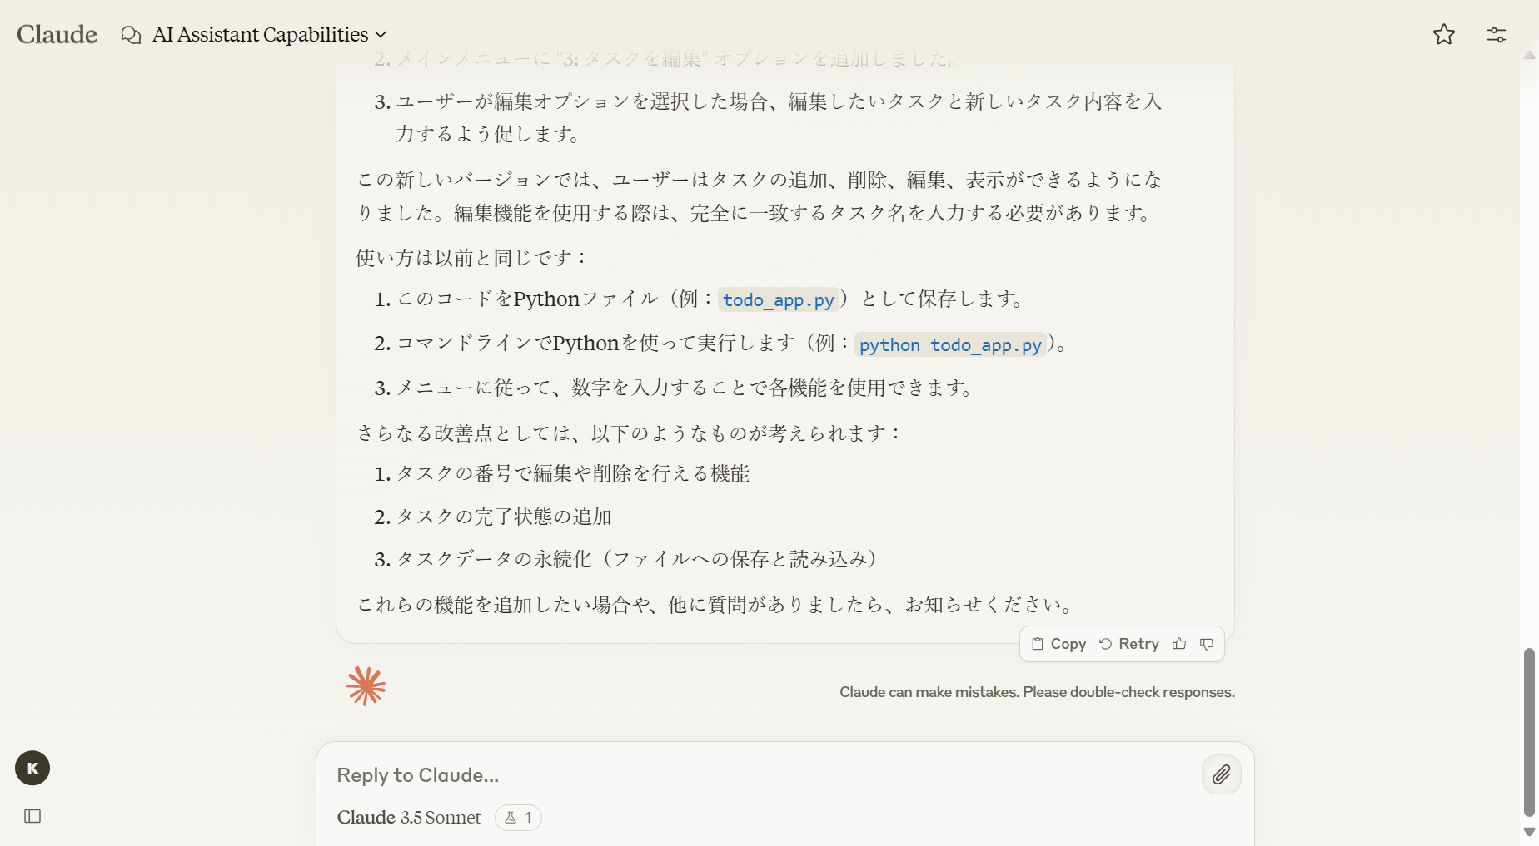Give thumbs down feedback

(x=1207, y=644)
